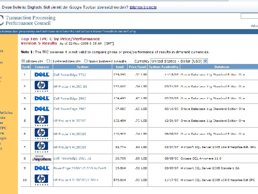Open the HP ProLiant DL585G5/2.7GHz link

(x=76, y=180)
